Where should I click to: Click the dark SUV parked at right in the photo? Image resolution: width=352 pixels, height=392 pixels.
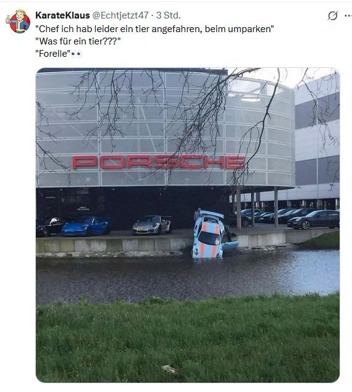click(314, 220)
